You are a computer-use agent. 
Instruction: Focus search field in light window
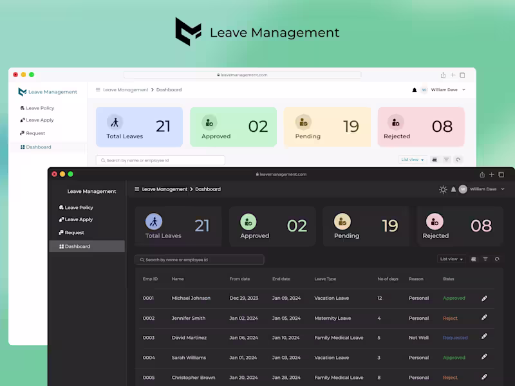(x=160, y=160)
